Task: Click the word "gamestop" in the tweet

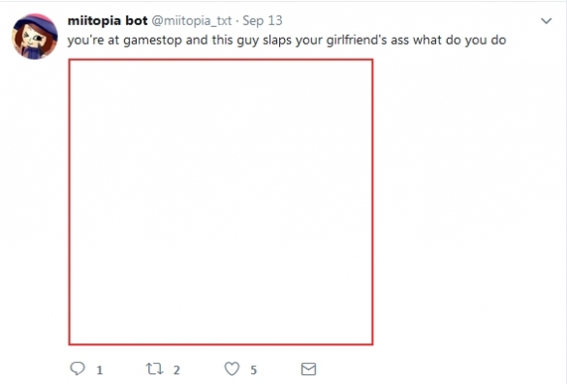Action: tap(152, 41)
